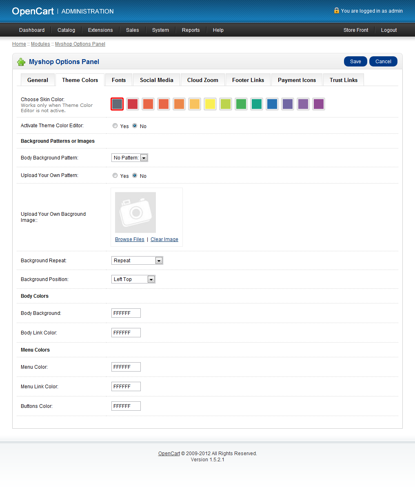
Task: Open the Social Media tab
Action: click(157, 80)
